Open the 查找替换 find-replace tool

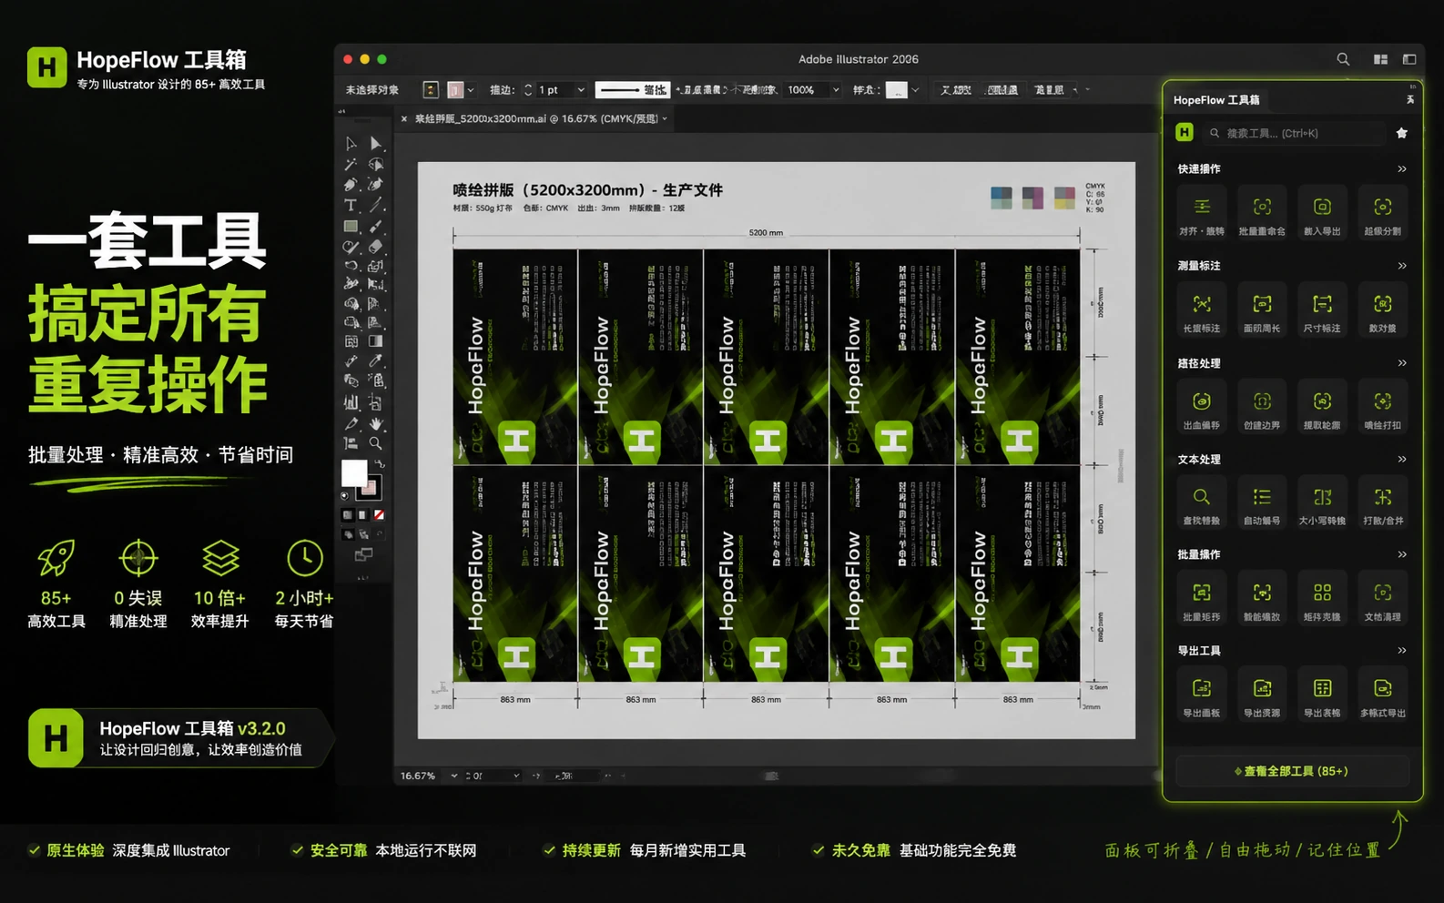tap(1202, 503)
